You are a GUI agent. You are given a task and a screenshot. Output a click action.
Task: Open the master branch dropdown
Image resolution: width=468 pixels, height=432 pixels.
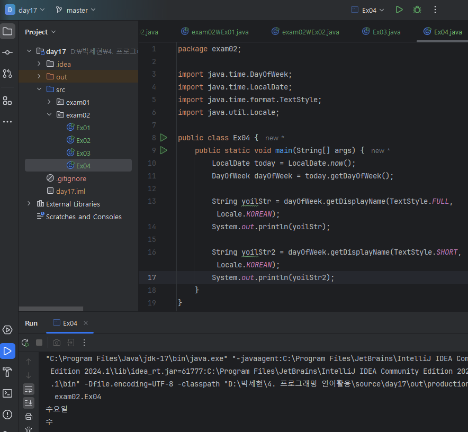(76, 10)
